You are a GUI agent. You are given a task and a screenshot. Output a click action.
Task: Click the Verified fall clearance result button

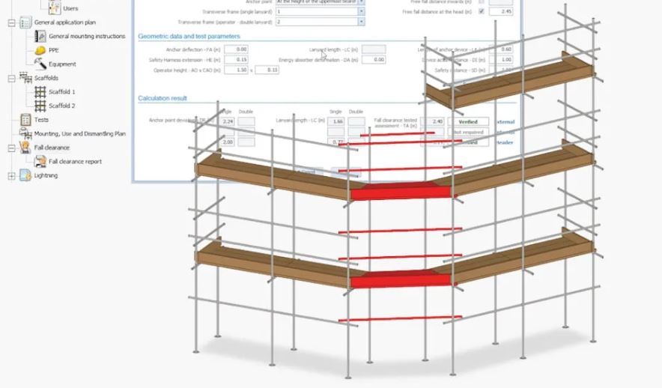pyautogui.click(x=467, y=121)
